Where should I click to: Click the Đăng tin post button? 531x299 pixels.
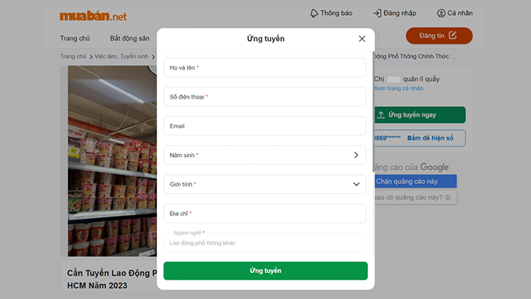[x=439, y=36]
